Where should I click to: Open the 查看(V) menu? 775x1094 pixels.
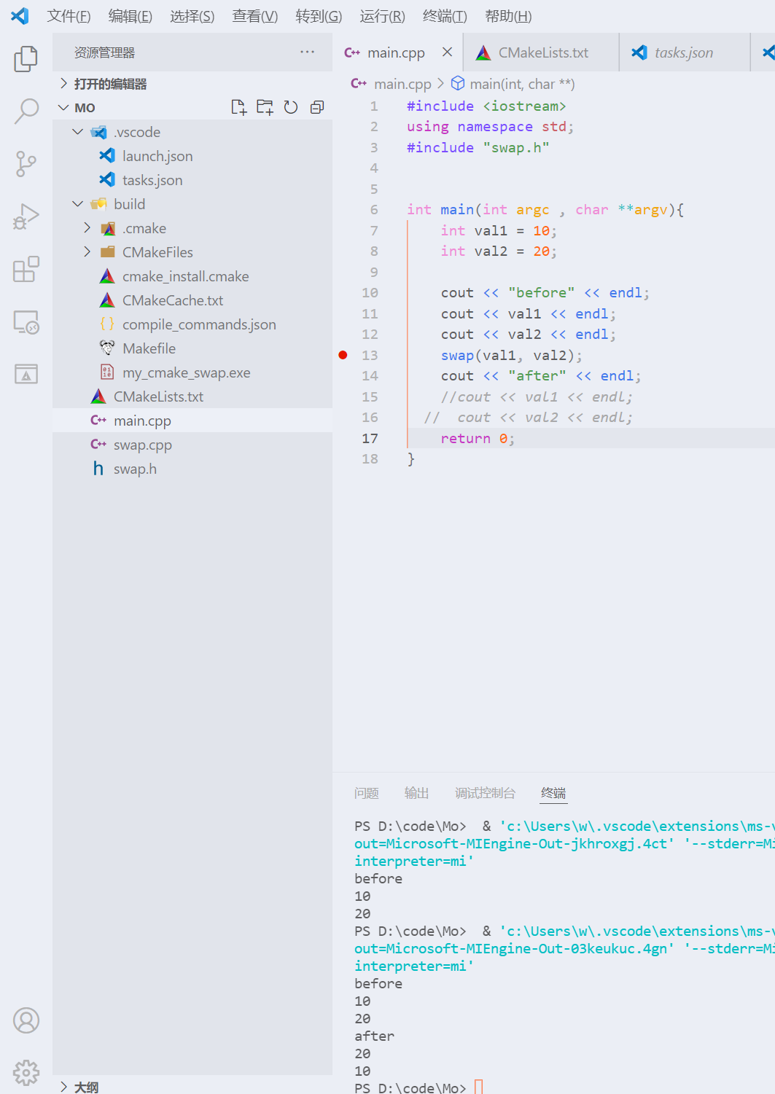(254, 16)
